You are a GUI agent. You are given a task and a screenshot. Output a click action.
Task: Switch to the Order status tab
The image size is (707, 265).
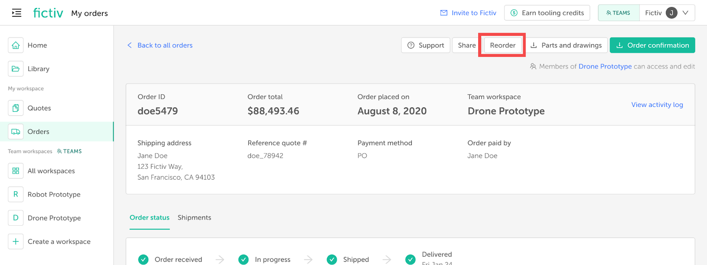pyautogui.click(x=149, y=217)
